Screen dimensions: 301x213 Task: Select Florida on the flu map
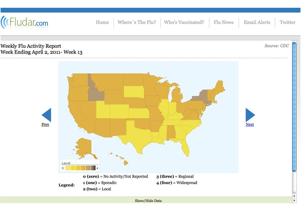coord(185,148)
